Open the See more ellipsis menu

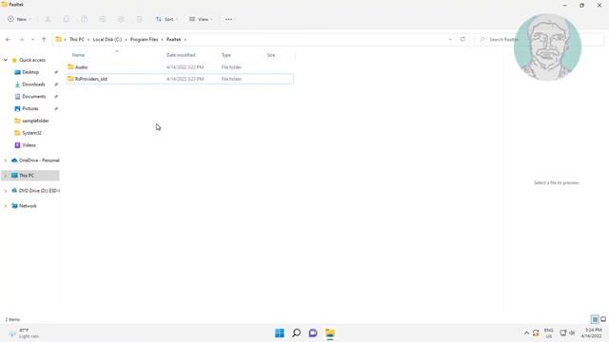coord(228,19)
